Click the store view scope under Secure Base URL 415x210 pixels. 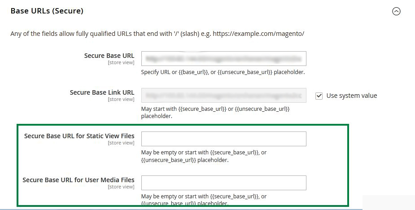click(x=121, y=62)
